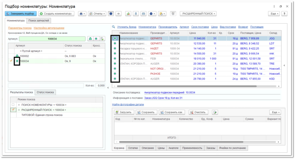Image resolution: width=295 pixels, height=159 pixels.
Task: Click status icon of 11 940,00 row
Action: (115, 38)
